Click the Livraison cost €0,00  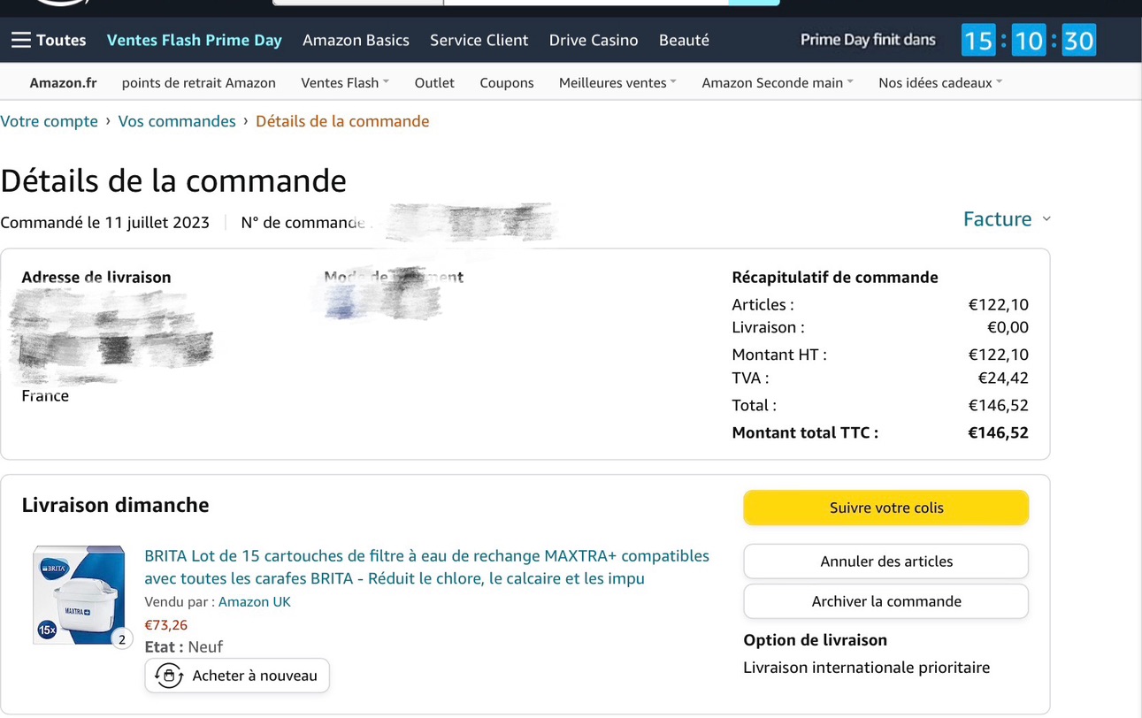tap(1008, 327)
